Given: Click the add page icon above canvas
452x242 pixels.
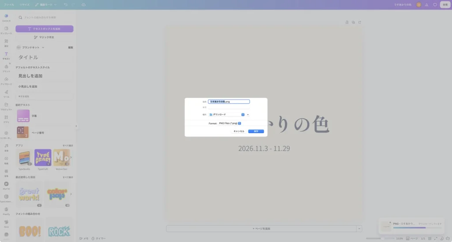Looking at the screenshot, I should click(360, 22).
